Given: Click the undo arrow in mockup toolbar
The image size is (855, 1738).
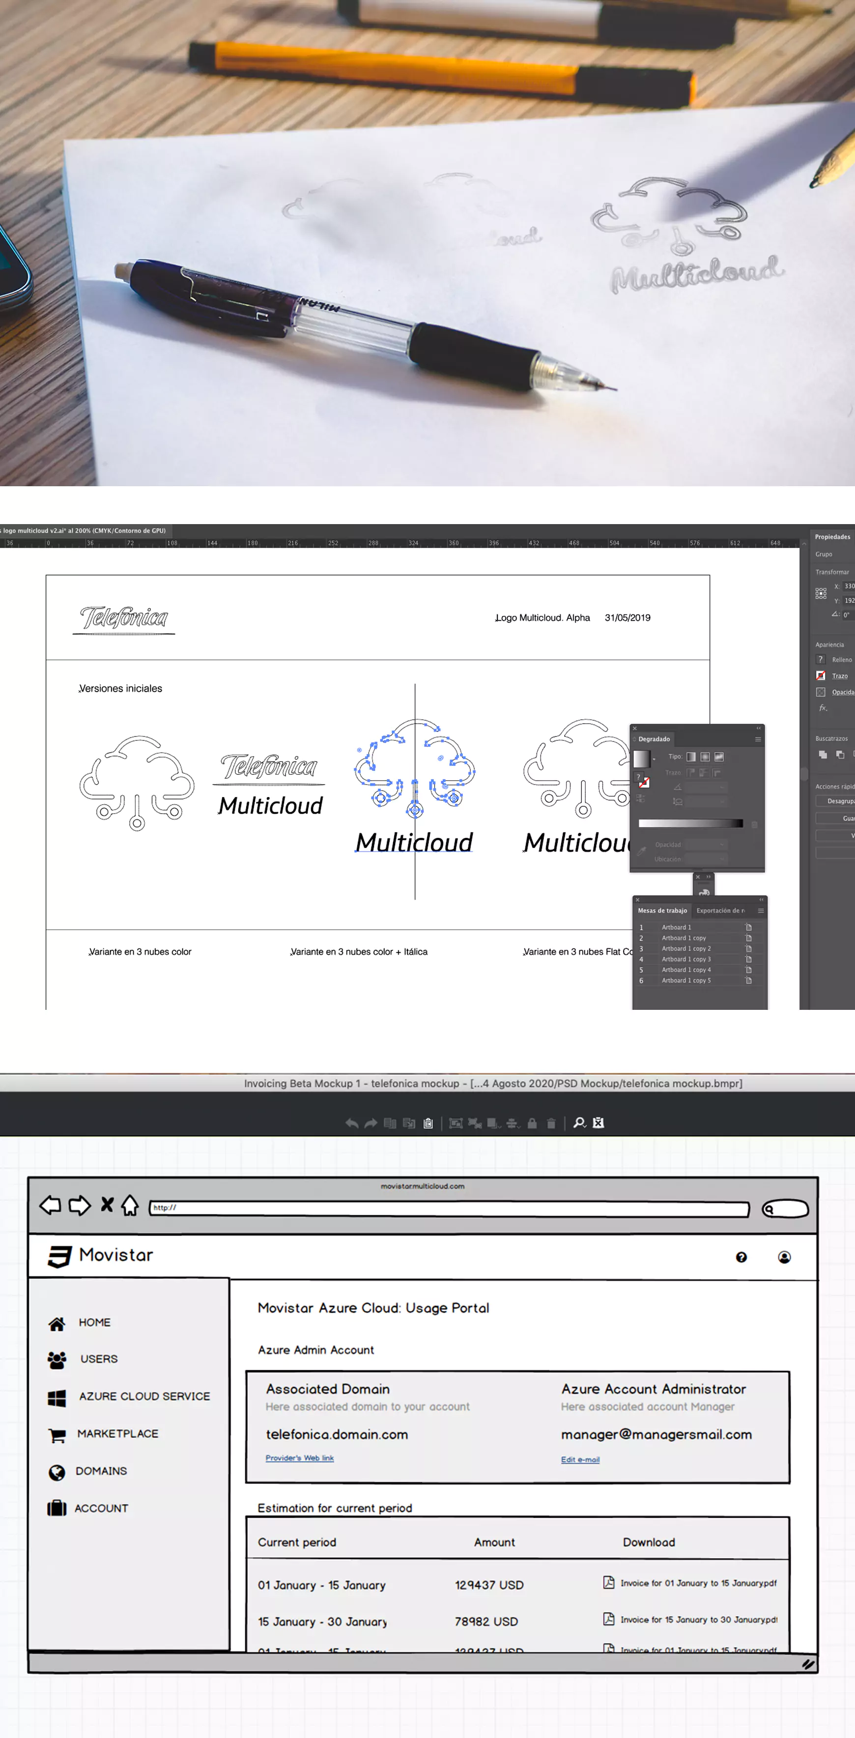Looking at the screenshot, I should click(x=351, y=1123).
